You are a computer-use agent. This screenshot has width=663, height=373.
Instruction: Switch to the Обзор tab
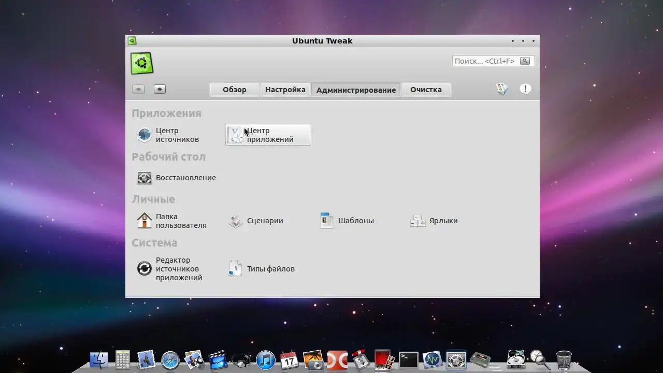(x=235, y=90)
